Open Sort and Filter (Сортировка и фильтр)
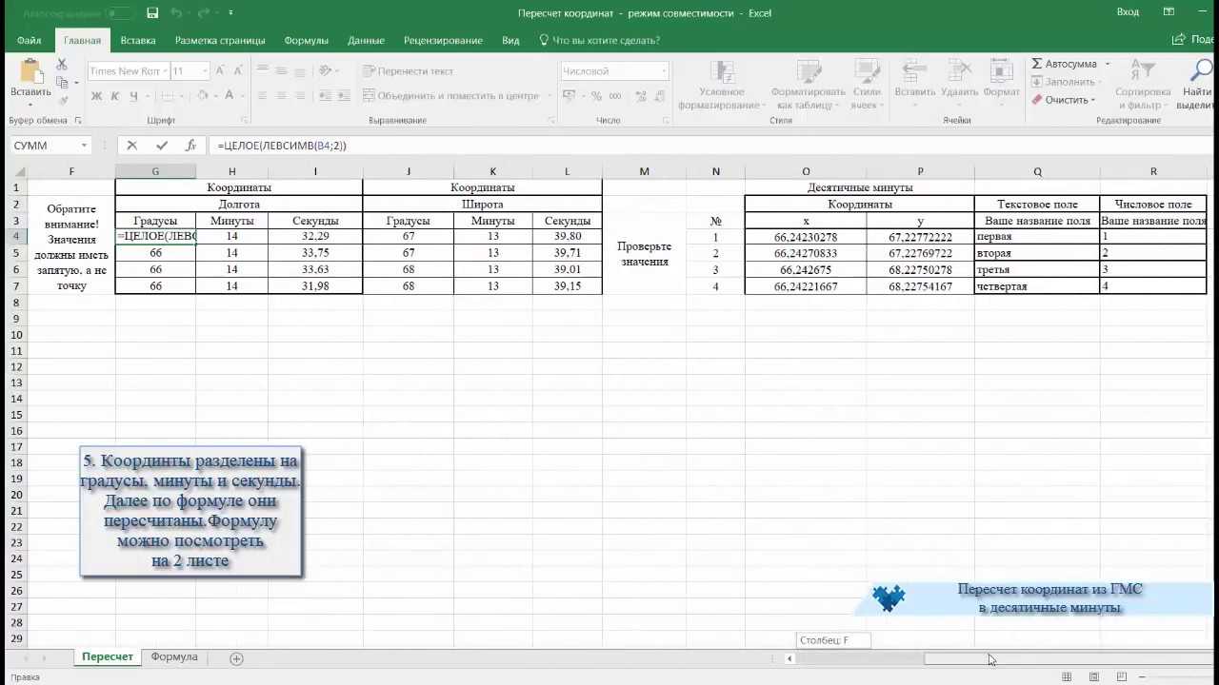 (x=1142, y=84)
